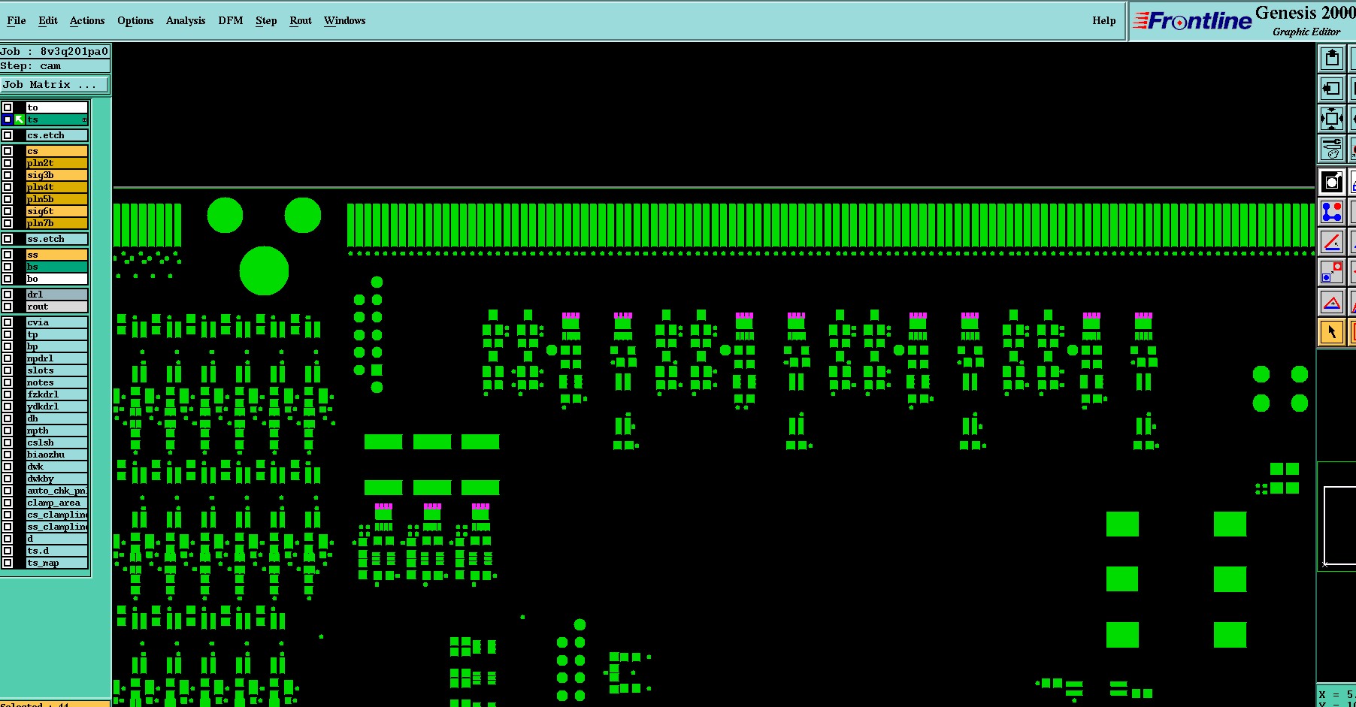Click the pan up icon
The height and width of the screenshot is (707, 1356).
coord(1331,58)
